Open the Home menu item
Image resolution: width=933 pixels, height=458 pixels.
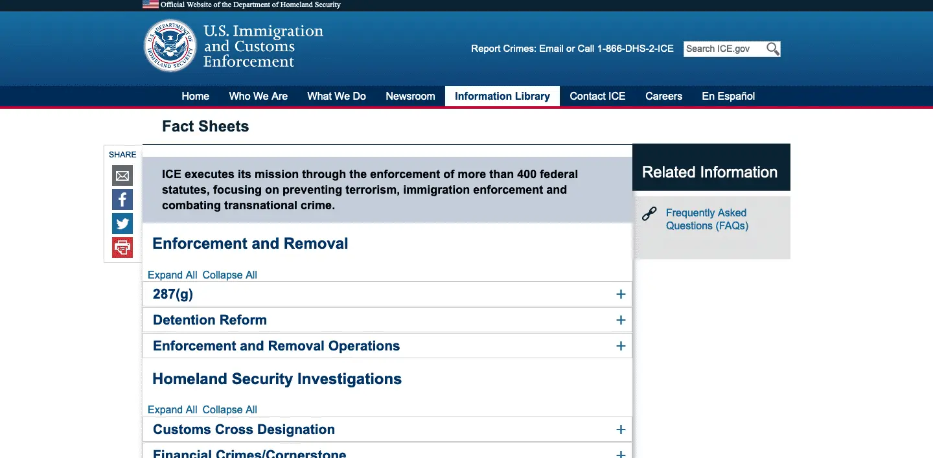pyautogui.click(x=196, y=96)
